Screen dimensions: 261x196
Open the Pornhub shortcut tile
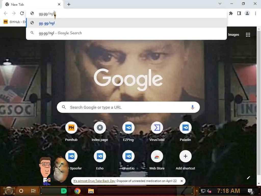[x=71, y=132]
